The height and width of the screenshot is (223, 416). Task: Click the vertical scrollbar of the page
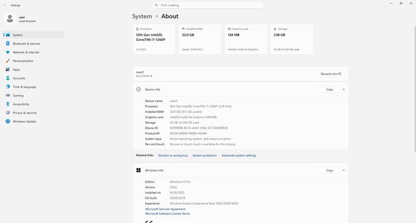(415, 89)
